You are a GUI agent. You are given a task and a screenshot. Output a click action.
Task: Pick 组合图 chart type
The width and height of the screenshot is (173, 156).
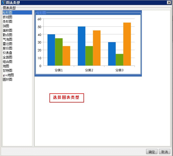coord(8,62)
